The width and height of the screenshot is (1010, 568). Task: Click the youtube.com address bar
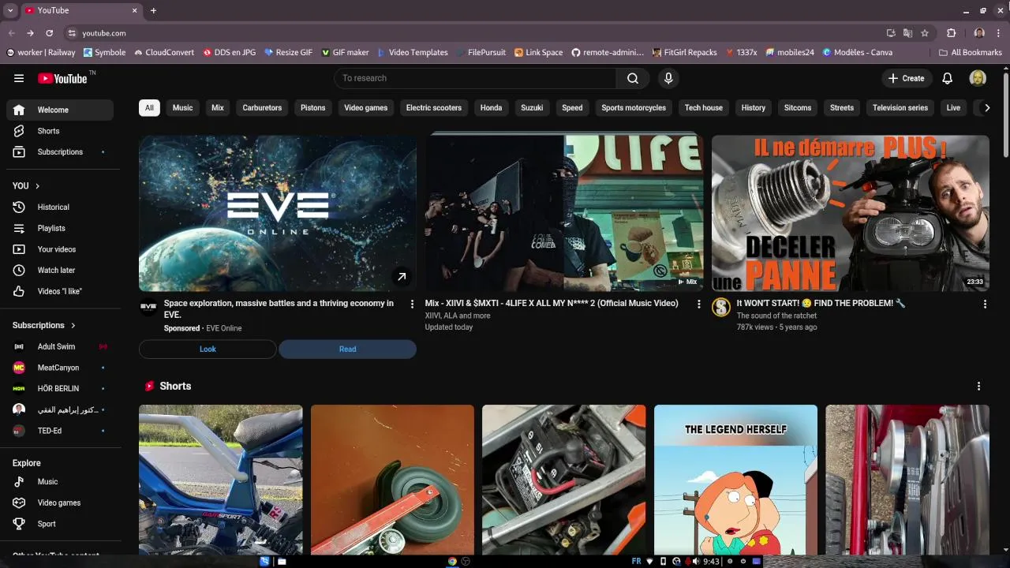(x=473, y=33)
